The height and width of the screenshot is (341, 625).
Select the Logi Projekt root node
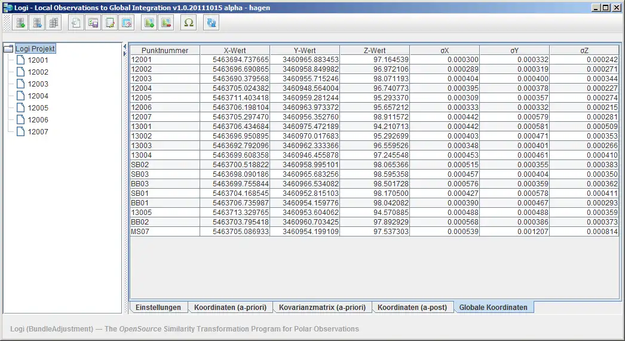pos(35,48)
